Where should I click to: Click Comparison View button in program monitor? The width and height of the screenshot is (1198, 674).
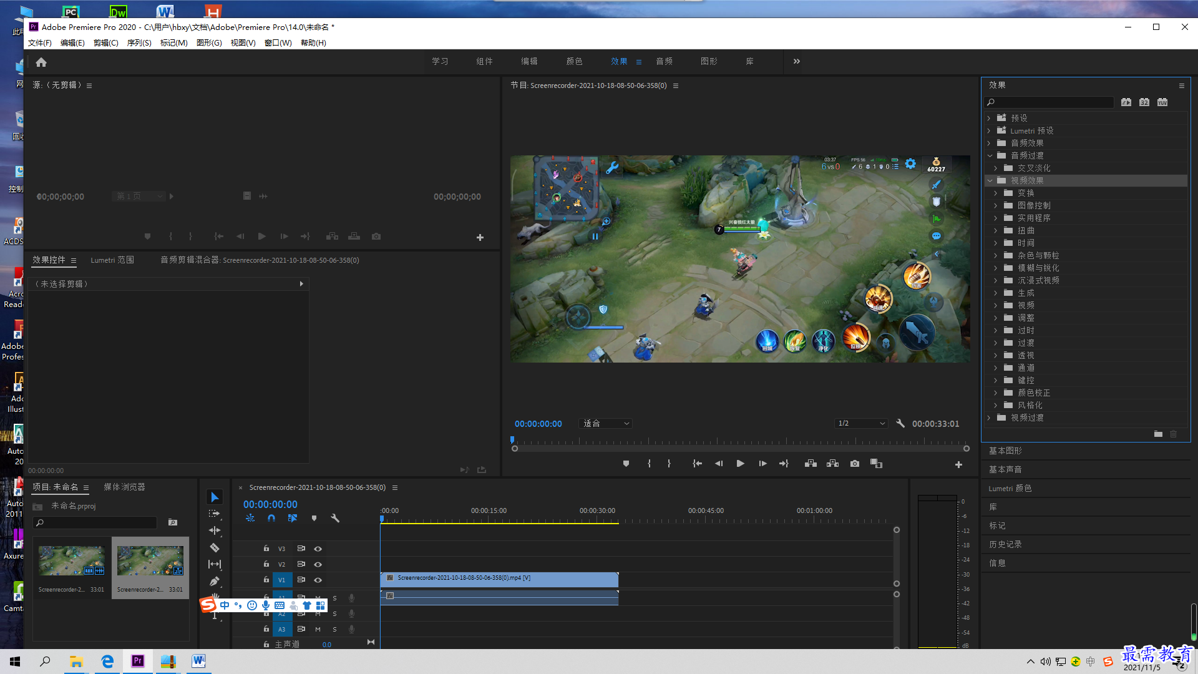[877, 464]
